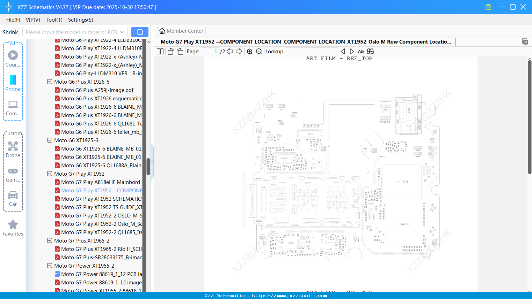The image size is (532, 299).
Task: Click inside the Lookup search field
Action: (312, 51)
